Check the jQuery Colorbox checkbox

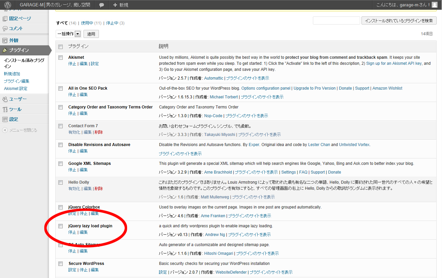tap(61, 207)
